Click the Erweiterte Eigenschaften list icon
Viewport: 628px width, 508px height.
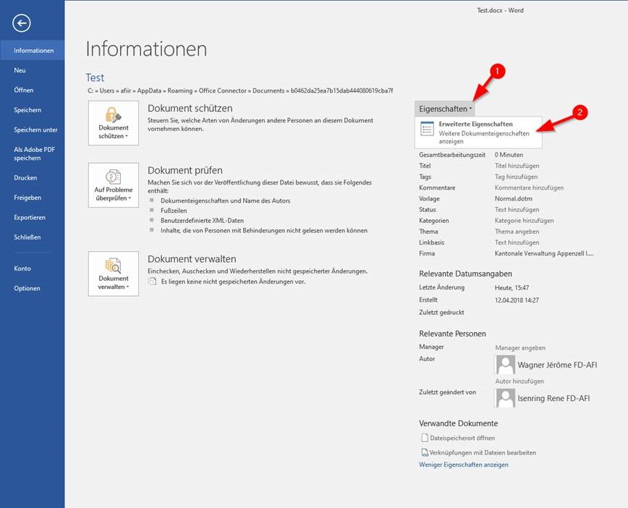[427, 129]
